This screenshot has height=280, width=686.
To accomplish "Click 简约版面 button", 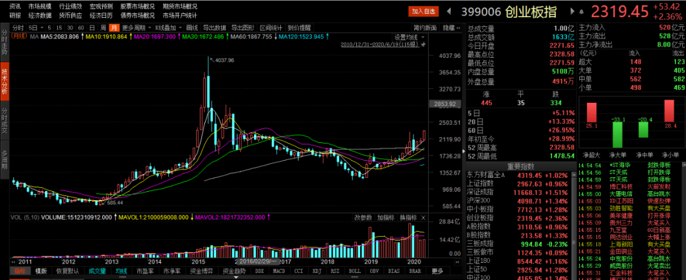I will [425, 27].
